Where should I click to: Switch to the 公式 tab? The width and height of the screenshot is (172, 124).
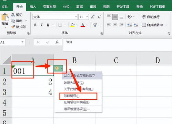click(x=66, y=7)
